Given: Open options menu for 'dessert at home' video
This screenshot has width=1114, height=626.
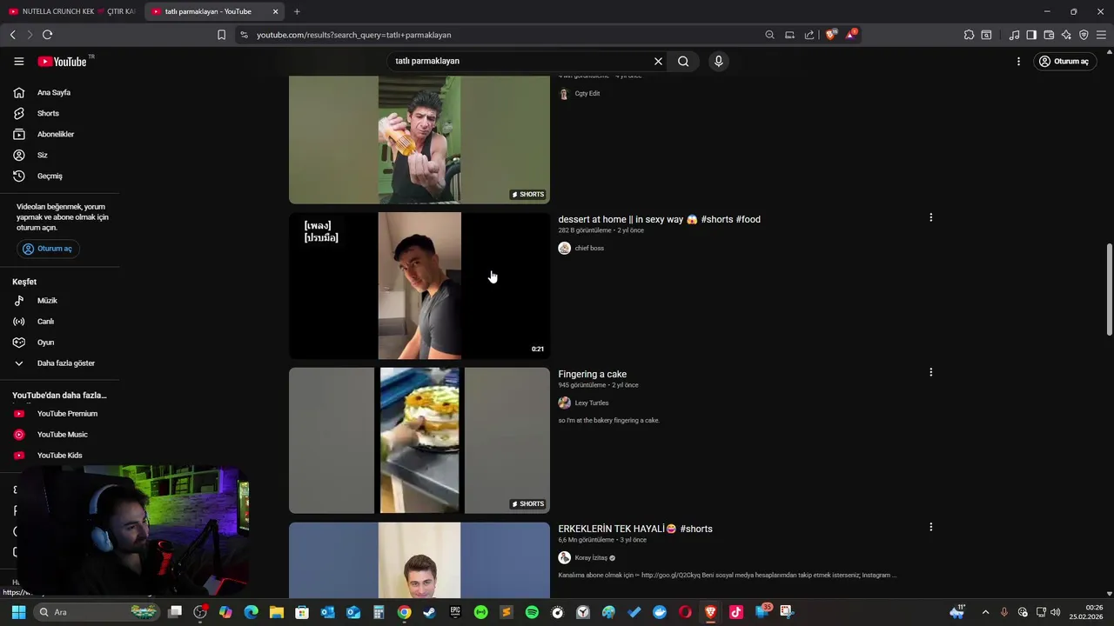Looking at the screenshot, I should point(930,217).
